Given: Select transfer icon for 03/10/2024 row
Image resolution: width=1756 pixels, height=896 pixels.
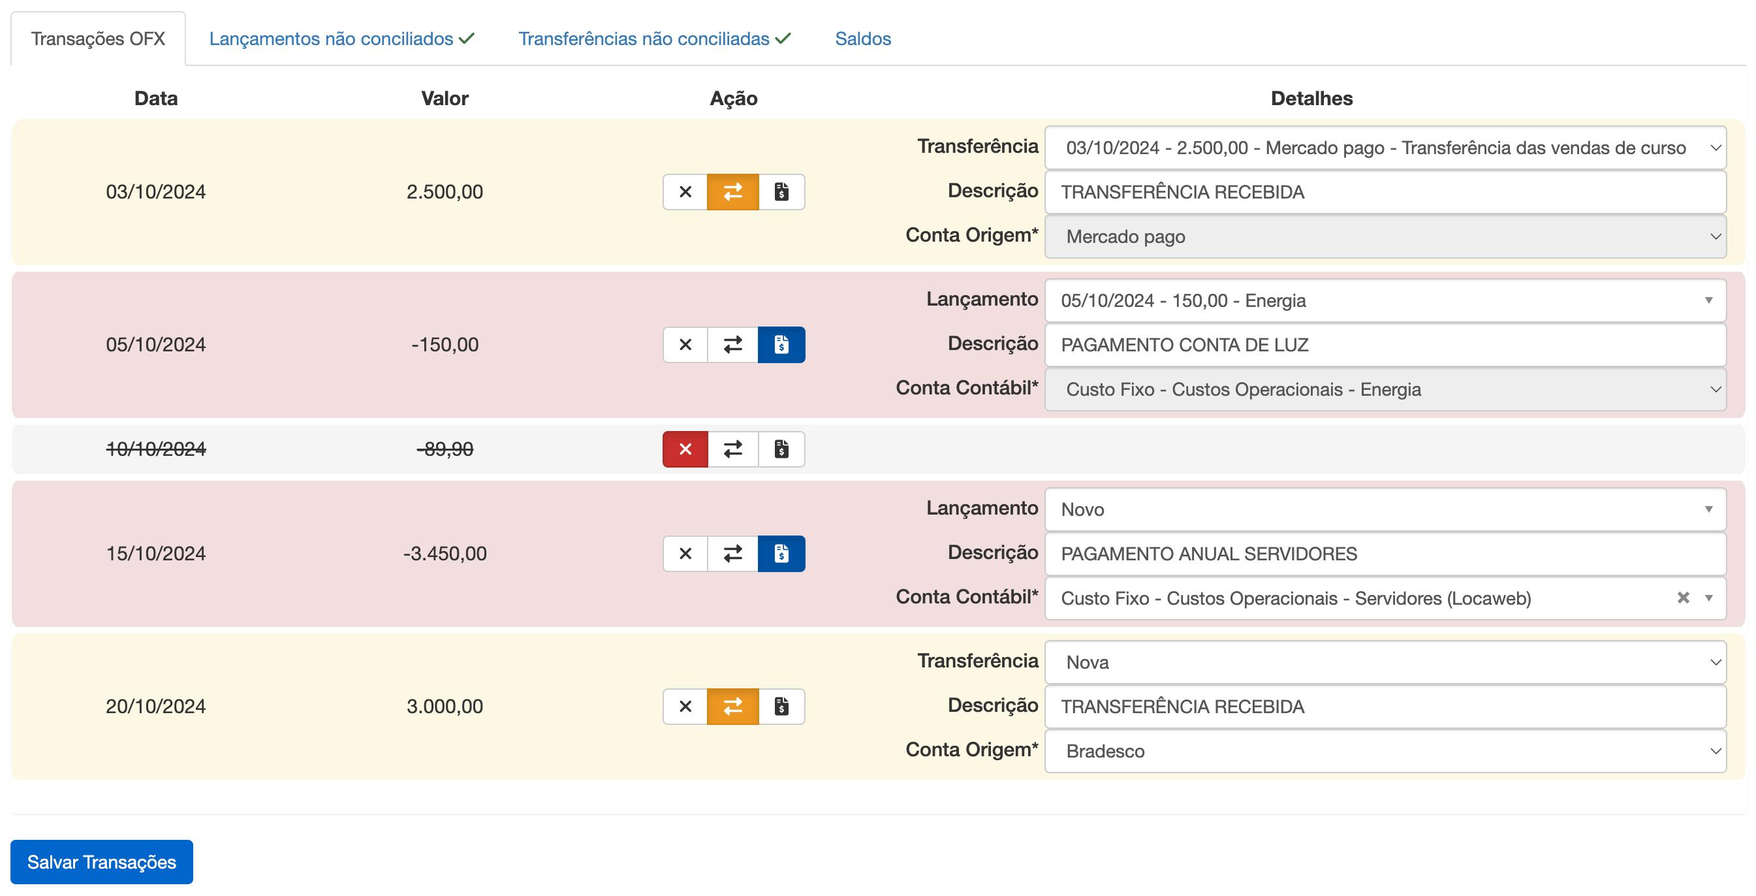Looking at the screenshot, I should [x=733, y=191].
